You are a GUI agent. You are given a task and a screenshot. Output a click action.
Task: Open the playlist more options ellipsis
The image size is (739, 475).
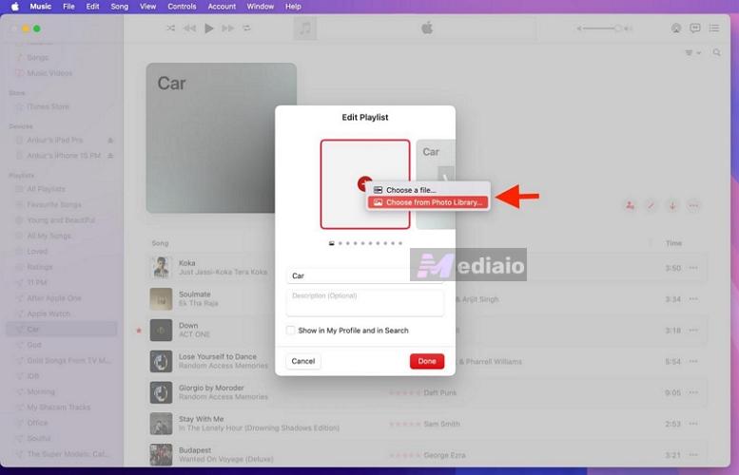[693, 205]
